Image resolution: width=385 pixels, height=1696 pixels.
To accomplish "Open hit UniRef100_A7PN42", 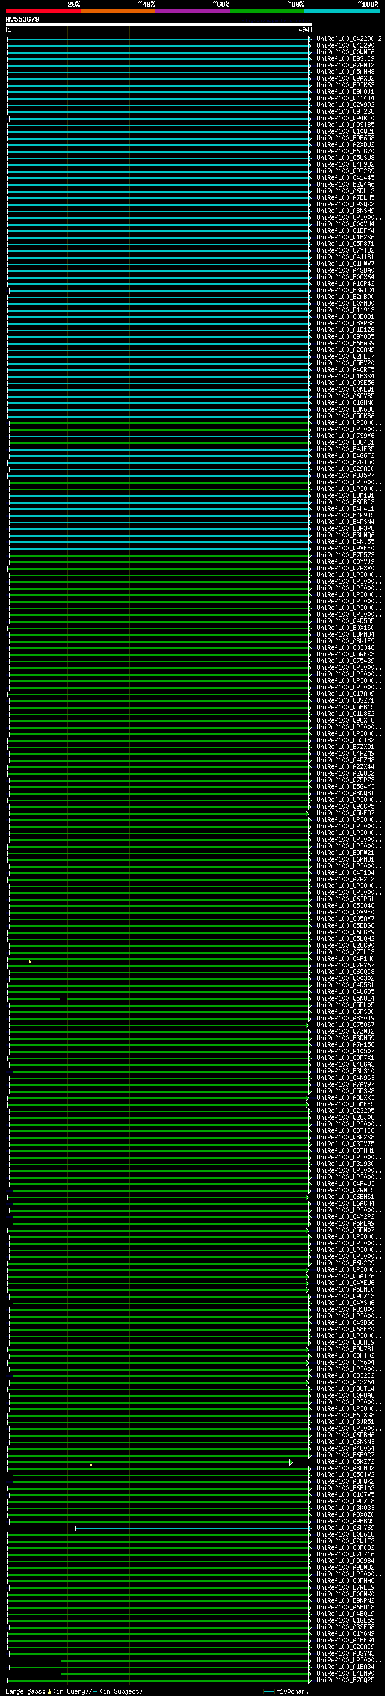I will pyautogui.click(x=345, y=65).
